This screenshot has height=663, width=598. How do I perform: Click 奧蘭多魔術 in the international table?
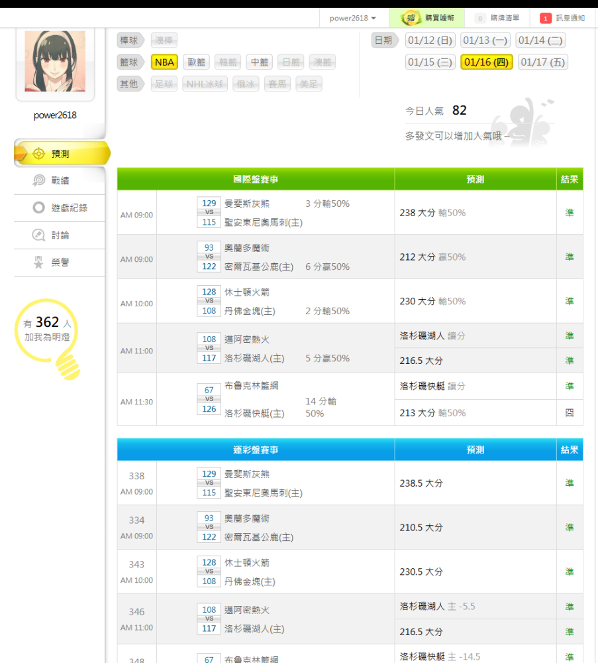(x=246, y=248)
